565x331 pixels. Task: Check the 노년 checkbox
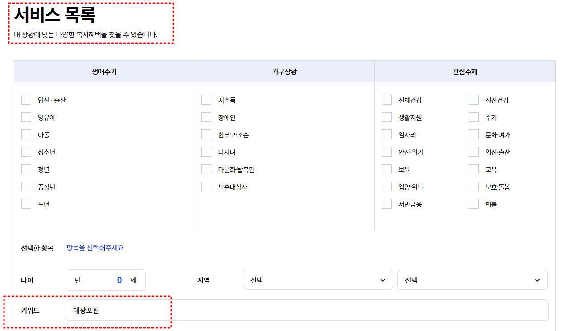pos(26,204)
